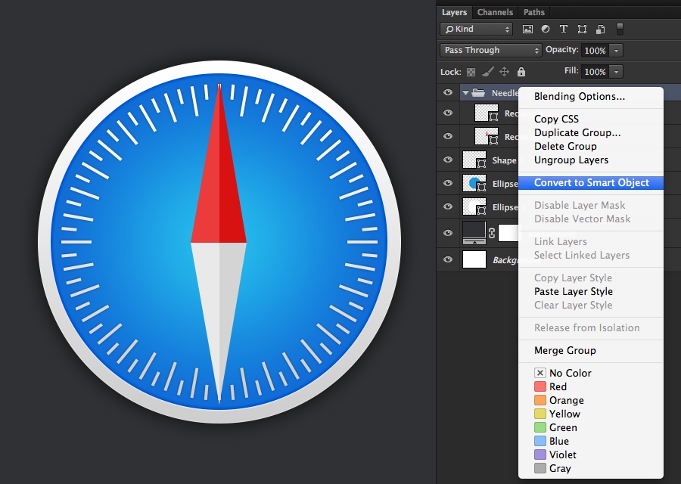681x484 pixels.
Task: Filter for adjustment layers icon
Action: pos(546,29)
